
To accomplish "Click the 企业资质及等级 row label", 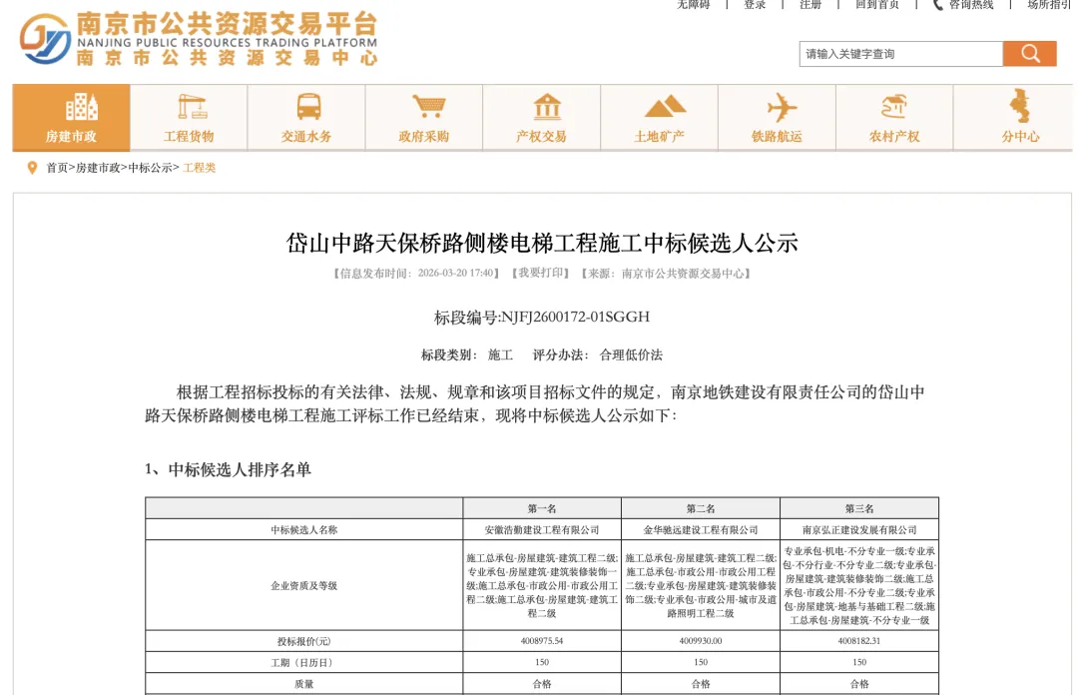I will pos(303,585).
